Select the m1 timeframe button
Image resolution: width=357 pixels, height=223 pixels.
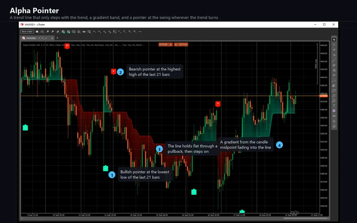point(95,32)
